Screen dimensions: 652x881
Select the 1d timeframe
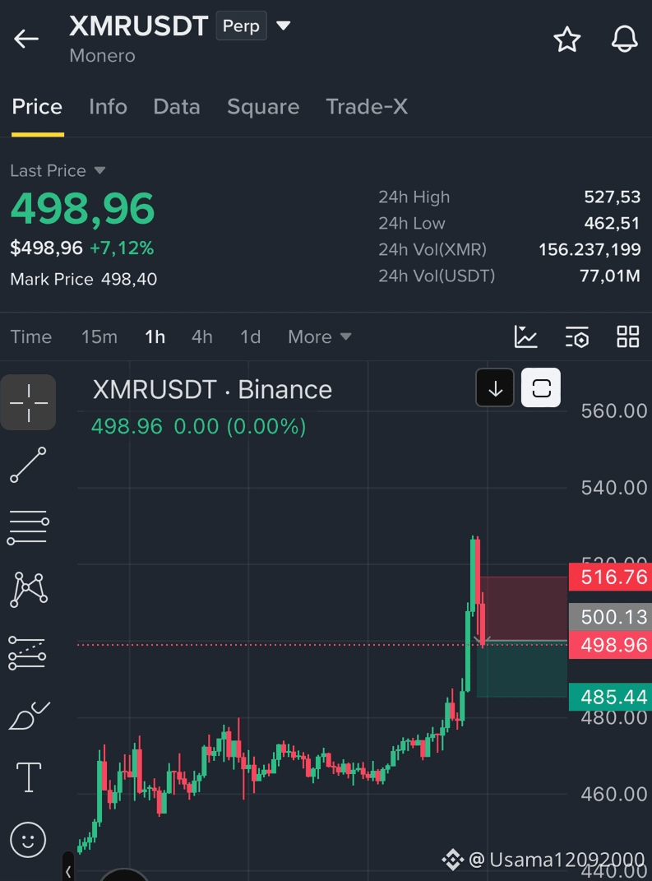click(x=251, y=336)
